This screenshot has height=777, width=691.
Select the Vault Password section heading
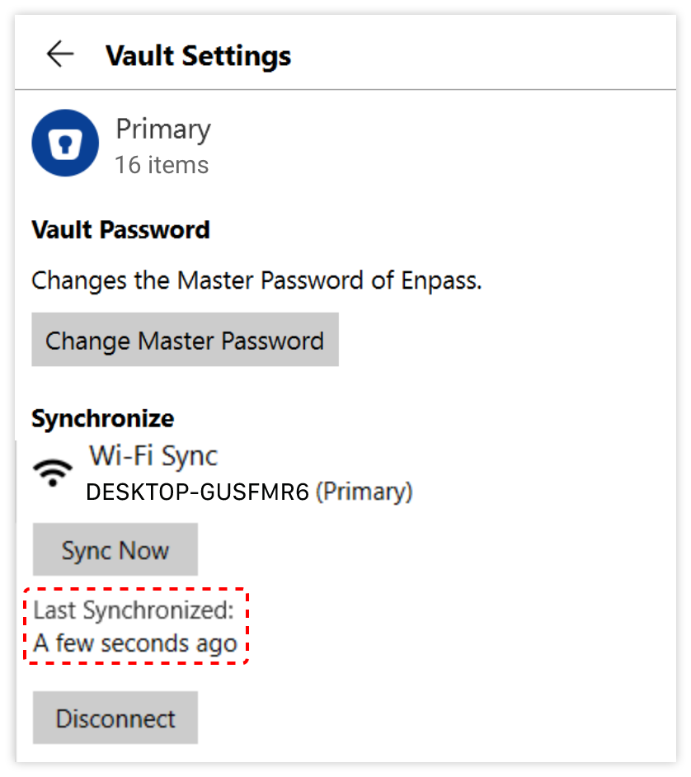tap(120, 229)
